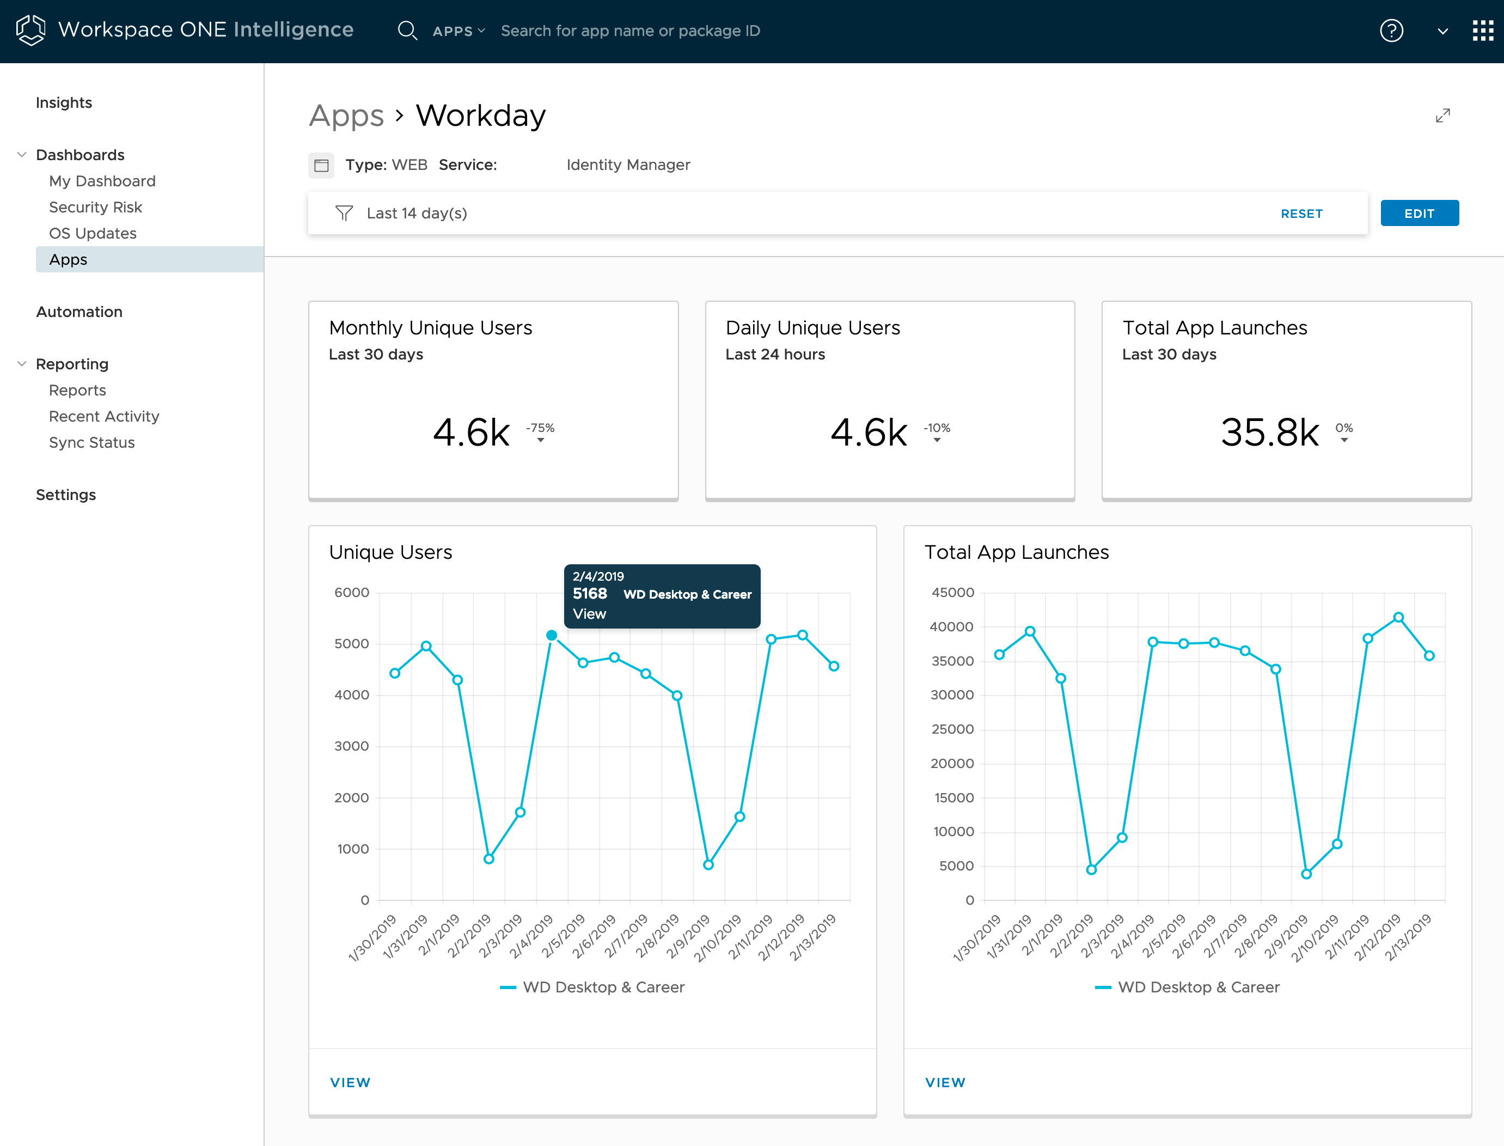Open the nine-dot app switcher grid
The image size is (1504, 1146).
1482,31
